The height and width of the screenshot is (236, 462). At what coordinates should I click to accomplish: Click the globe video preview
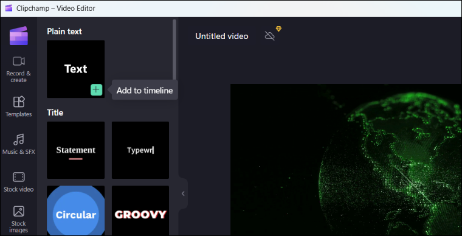(346, 160)
